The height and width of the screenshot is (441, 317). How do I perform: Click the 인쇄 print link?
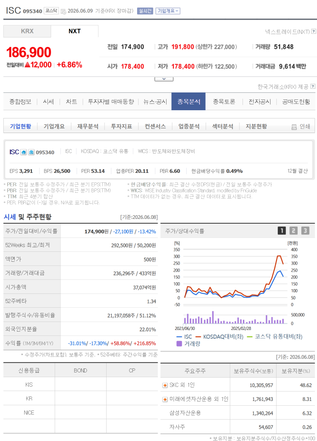coord(305,127)
